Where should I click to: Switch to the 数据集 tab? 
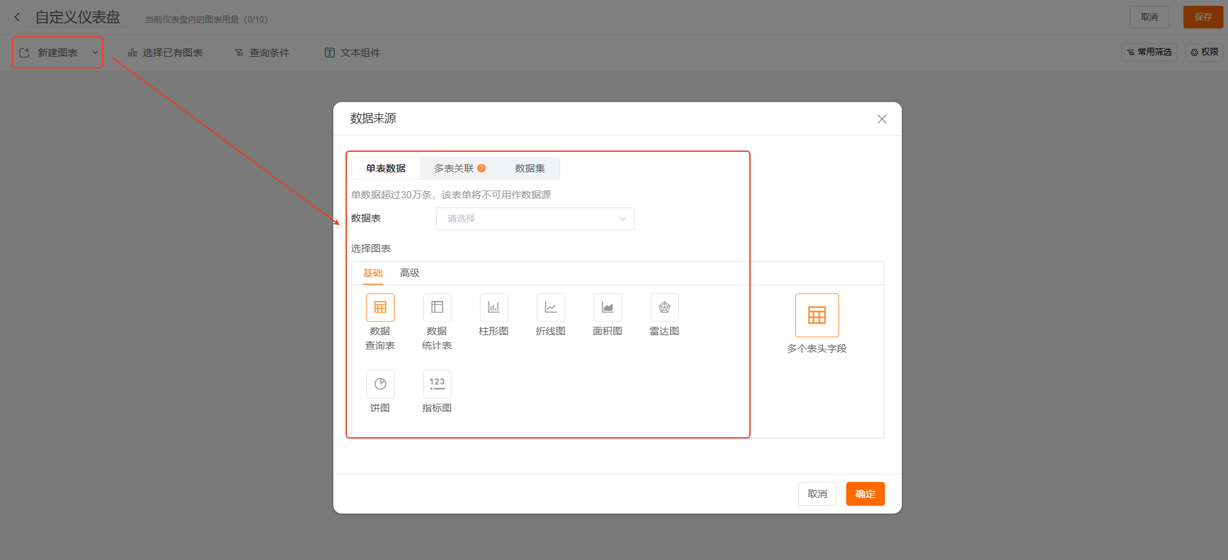click(x=530, y=169)
